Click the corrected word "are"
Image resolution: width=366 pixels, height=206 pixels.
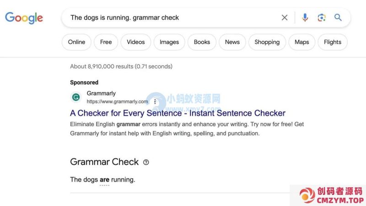pos(104,180)
